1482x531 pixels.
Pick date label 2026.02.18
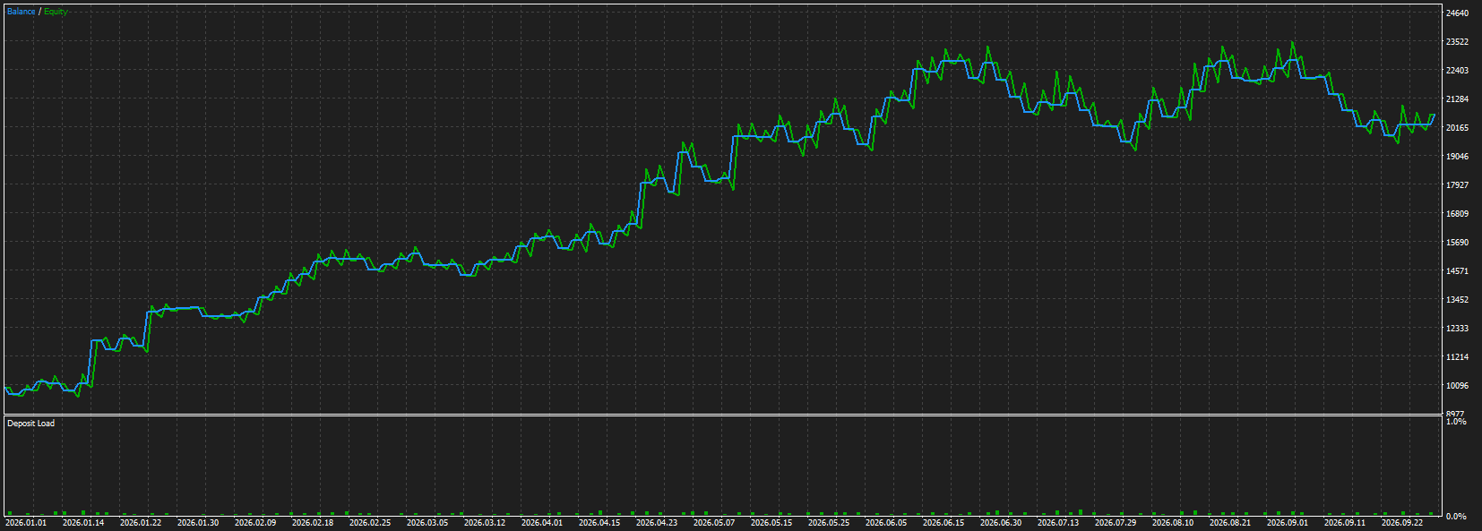coord(313,523)
